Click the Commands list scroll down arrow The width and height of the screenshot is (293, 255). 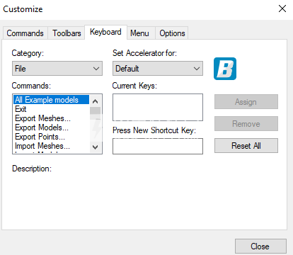96,147
